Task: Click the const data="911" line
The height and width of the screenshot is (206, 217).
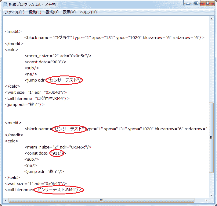Action: coord(45,153)
